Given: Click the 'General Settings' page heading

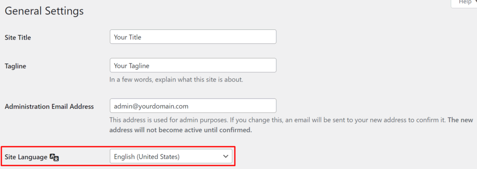Looking at the screenshot, I should pos(44,11).
